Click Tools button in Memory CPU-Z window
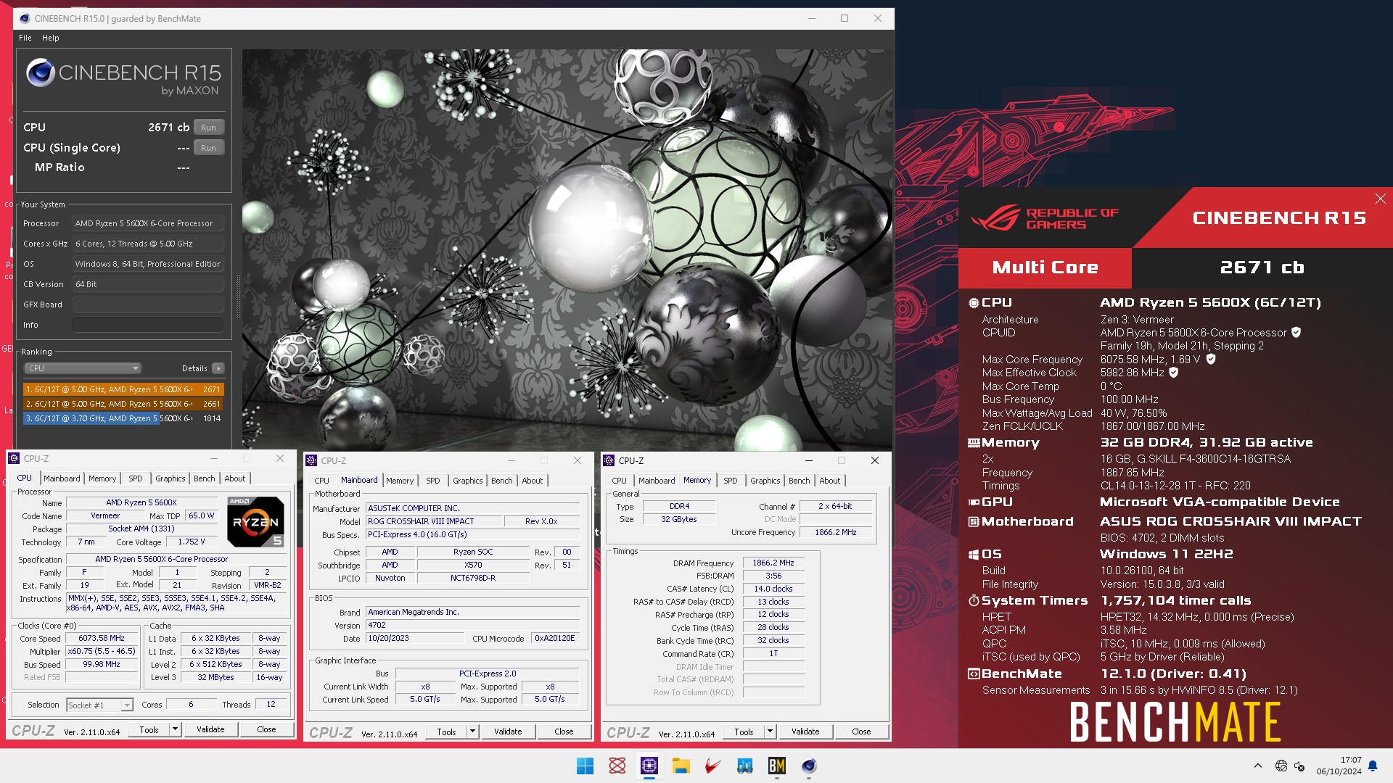This screenshot has width=1393, height=783. [744, 732]
